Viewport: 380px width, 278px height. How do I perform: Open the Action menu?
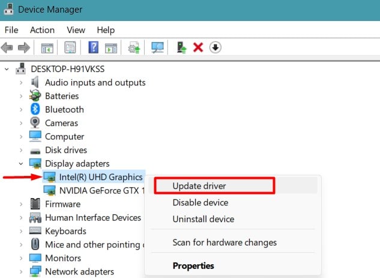[42, 30]
